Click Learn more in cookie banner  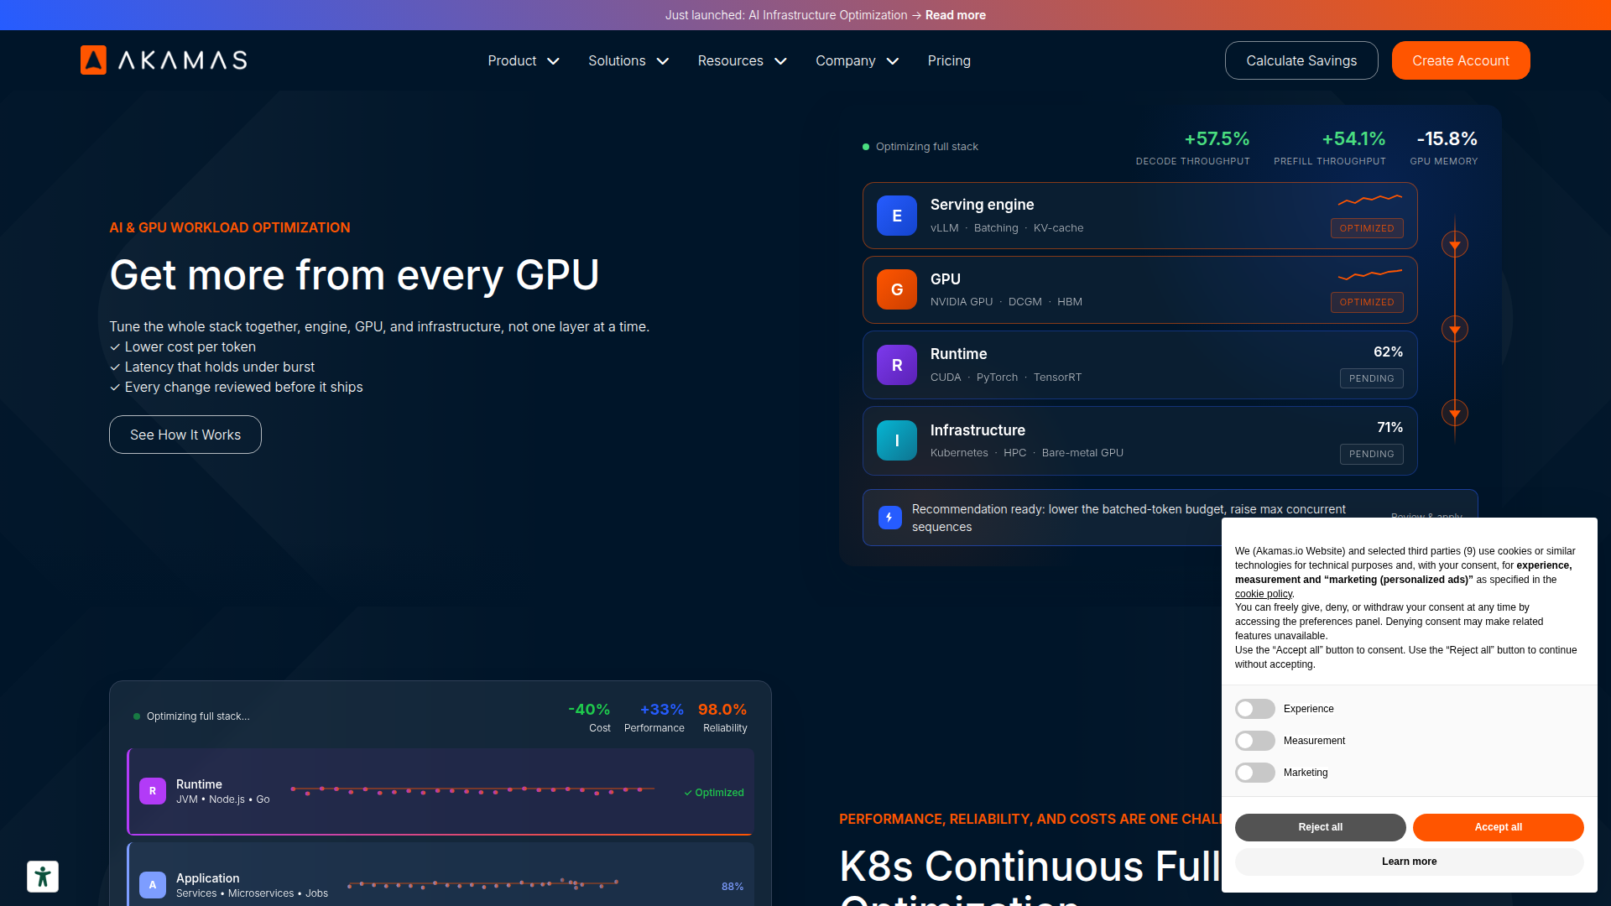coord(1410,862)
